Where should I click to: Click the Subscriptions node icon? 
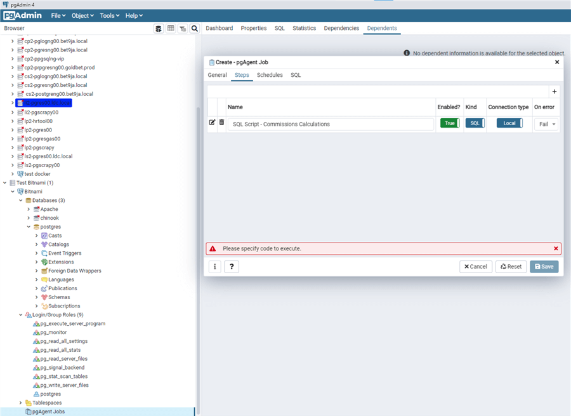pos(44,306)
